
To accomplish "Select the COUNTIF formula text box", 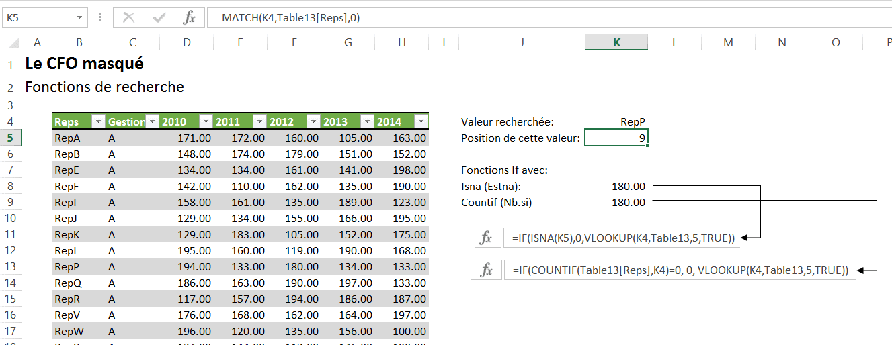I will click(x=679, y=270).
